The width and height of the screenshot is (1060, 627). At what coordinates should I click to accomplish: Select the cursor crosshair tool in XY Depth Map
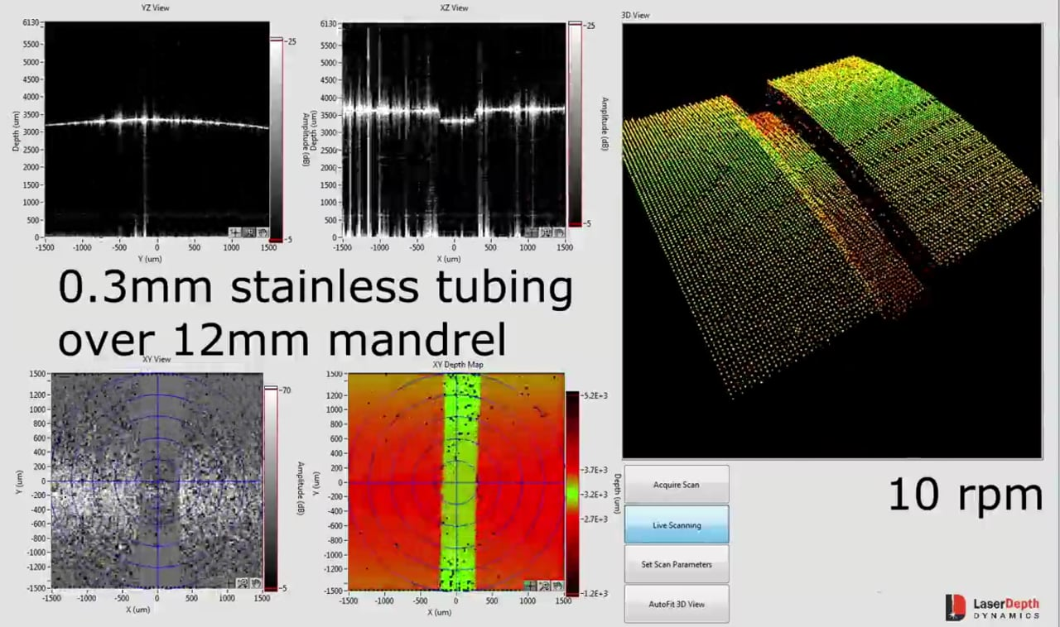(x=530, y=585)
